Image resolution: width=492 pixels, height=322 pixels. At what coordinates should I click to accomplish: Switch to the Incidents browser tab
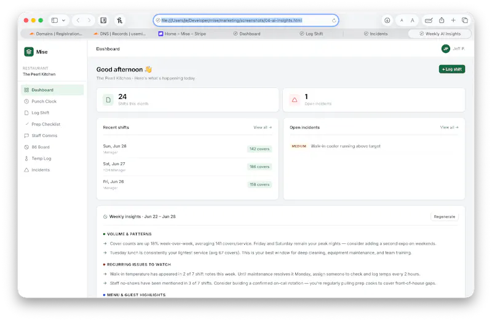(x=376, y=34)
